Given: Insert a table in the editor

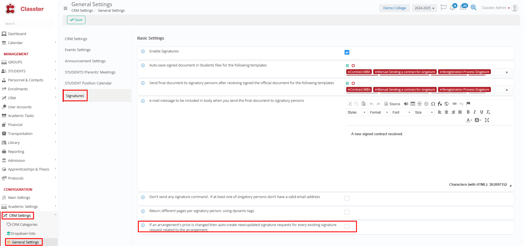Looking at the screenshot, I should 413,104.
